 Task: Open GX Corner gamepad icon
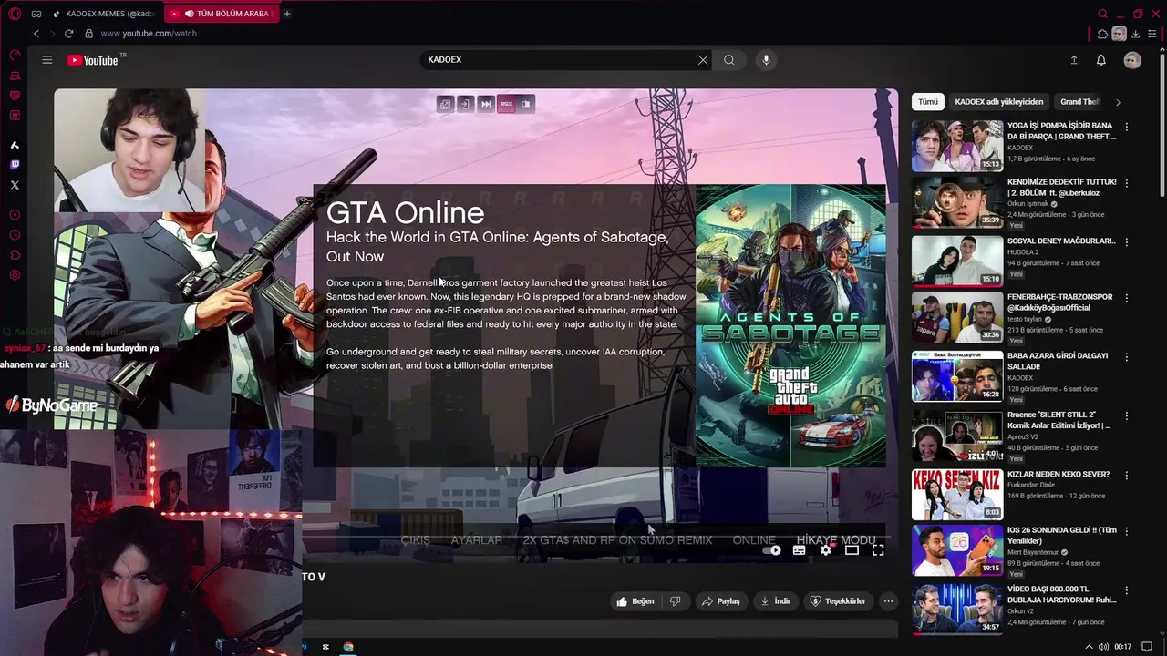coord(36,14)
